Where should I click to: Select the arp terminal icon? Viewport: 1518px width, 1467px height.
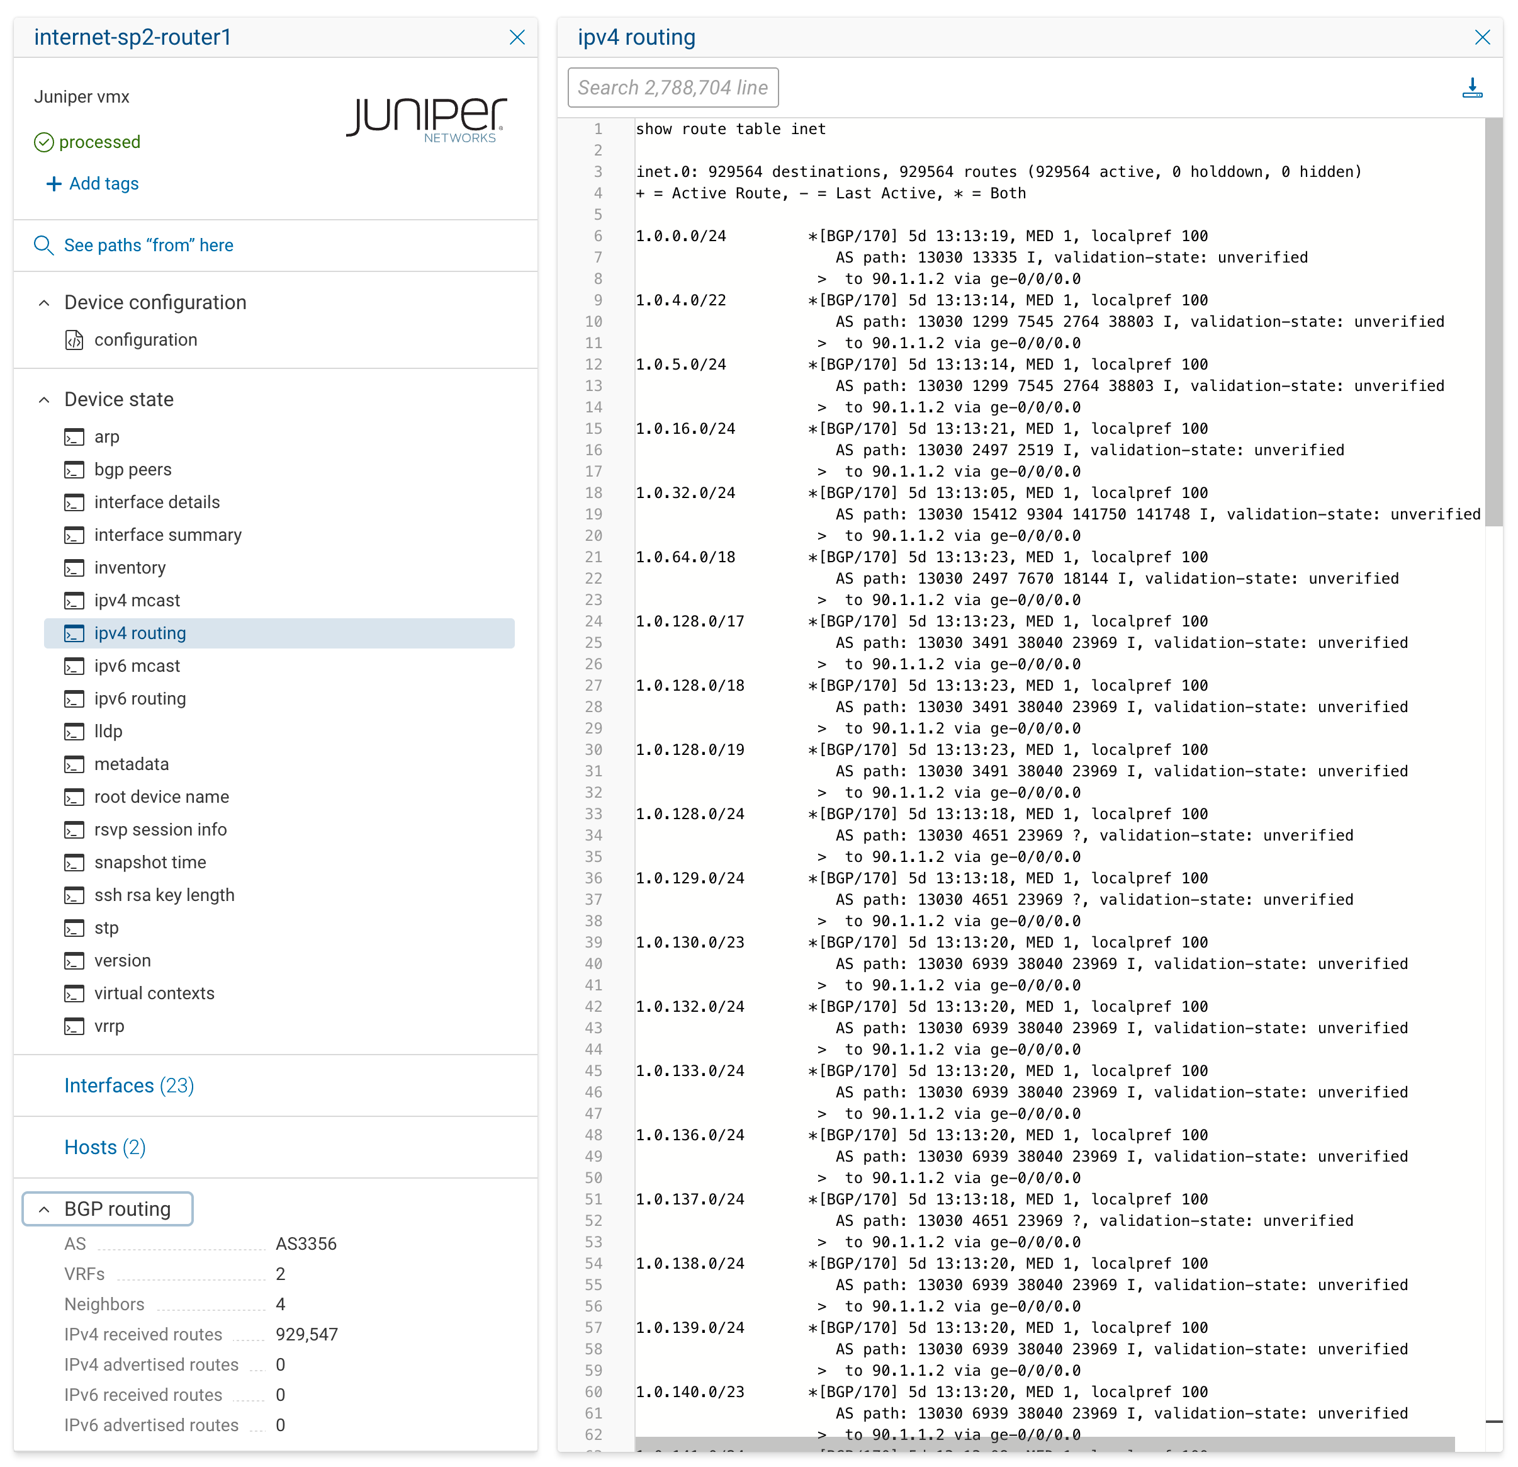click(74, 436)
